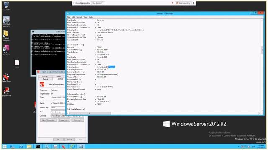Click the Internet Explorer taskbar icon
This screenshot has height=150, width=268.
tap(72, 146)
